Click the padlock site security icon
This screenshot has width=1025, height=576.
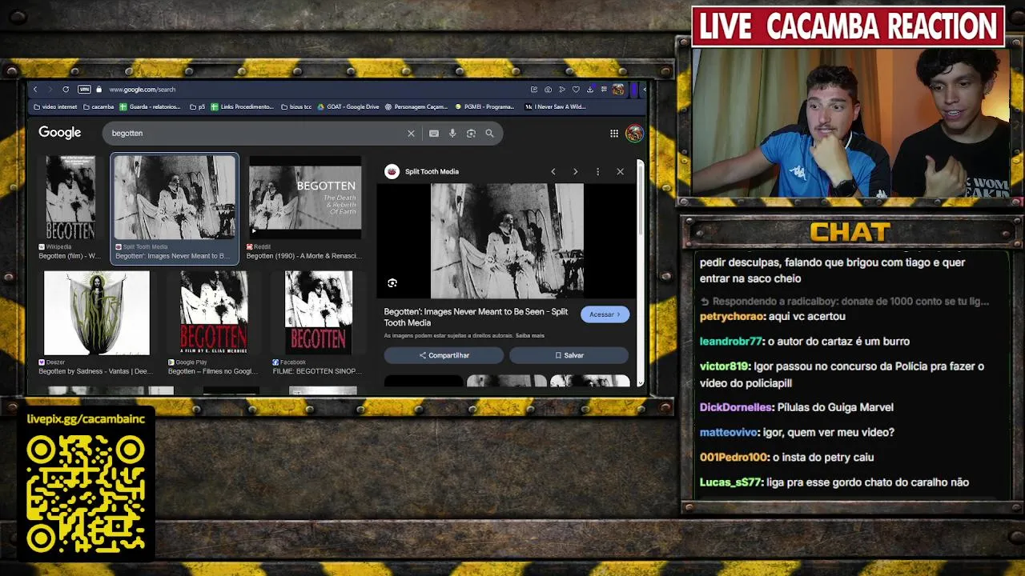[98, 90]
